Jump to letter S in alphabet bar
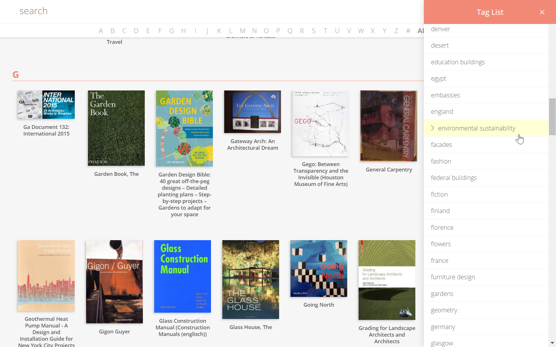The width and height of the screenshot is (556, 347). click(x=313, y=31)
